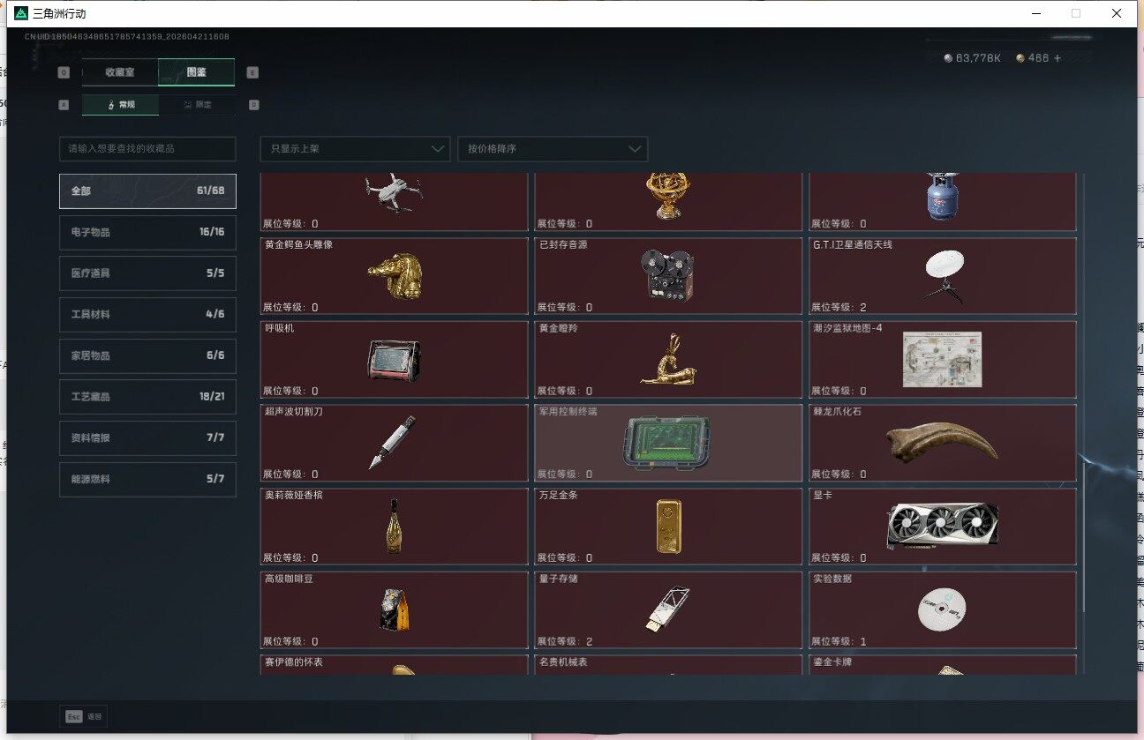Select the 万足金条 gold bar item
Image resolution: width=1144 pixels, height=740 pixels.
[668, 527]
